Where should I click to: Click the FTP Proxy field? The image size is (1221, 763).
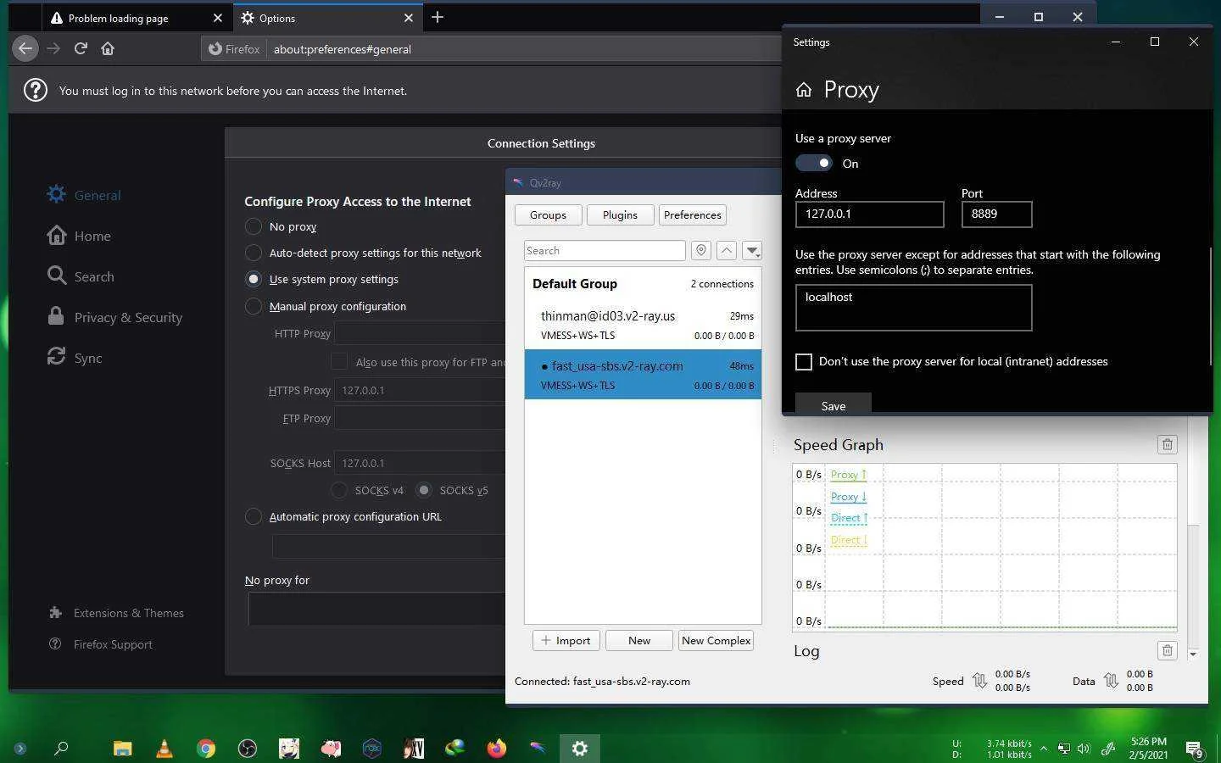point(420,418)
